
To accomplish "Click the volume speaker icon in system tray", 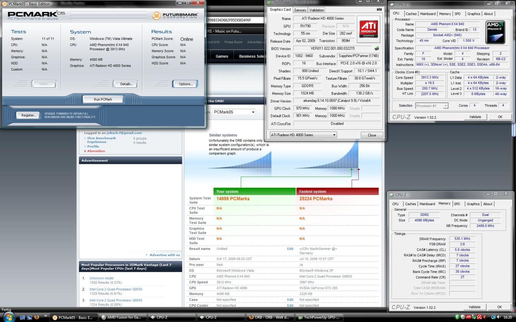I will [499, 317].
